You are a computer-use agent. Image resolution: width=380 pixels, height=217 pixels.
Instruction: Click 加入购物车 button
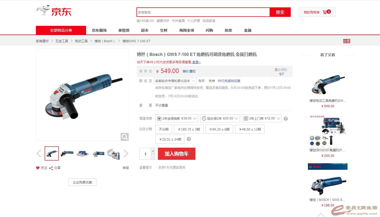point(177,154)
